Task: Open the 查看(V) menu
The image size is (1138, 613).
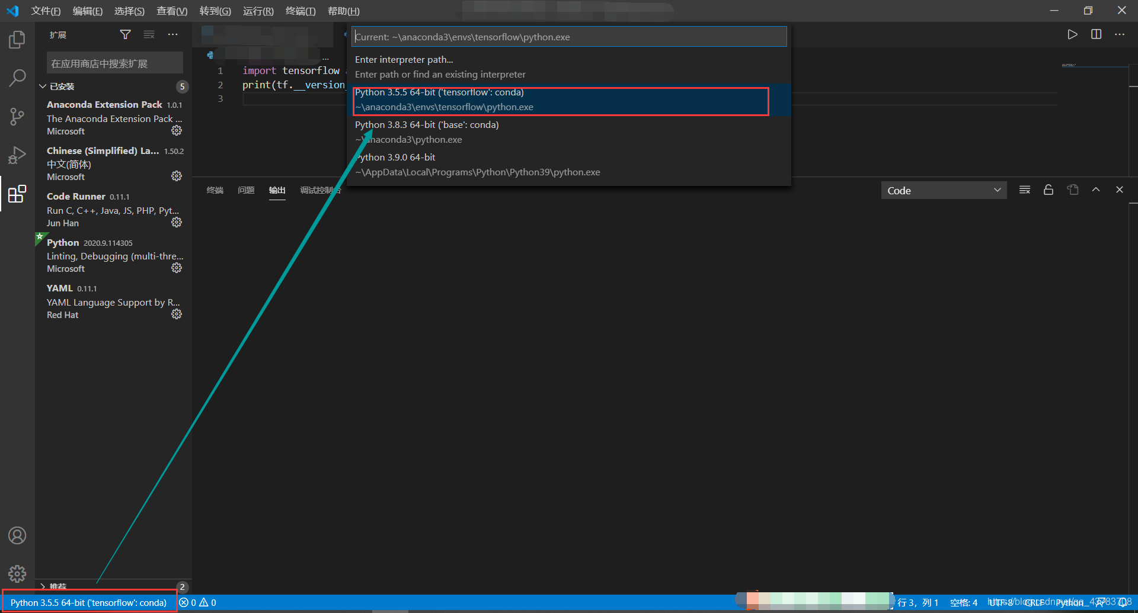Action: tap(172, 11)
